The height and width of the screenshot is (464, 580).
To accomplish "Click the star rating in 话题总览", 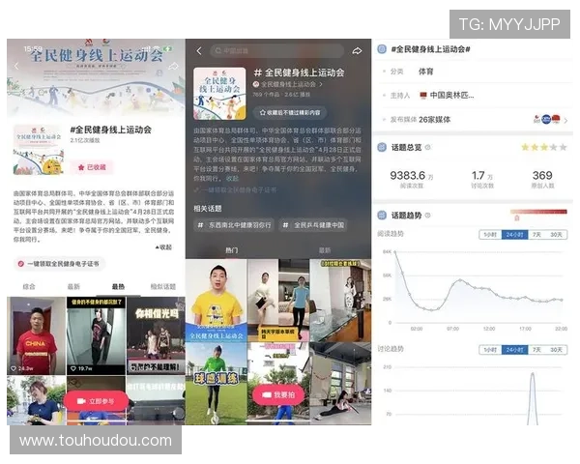I will coord(543,147).
